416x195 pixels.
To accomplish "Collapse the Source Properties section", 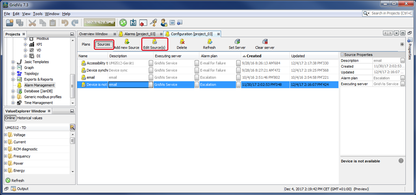I will (x=342, y=55).
